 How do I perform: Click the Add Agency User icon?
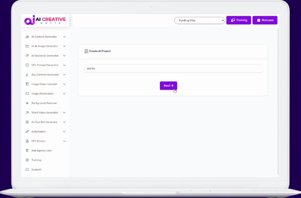27,151
